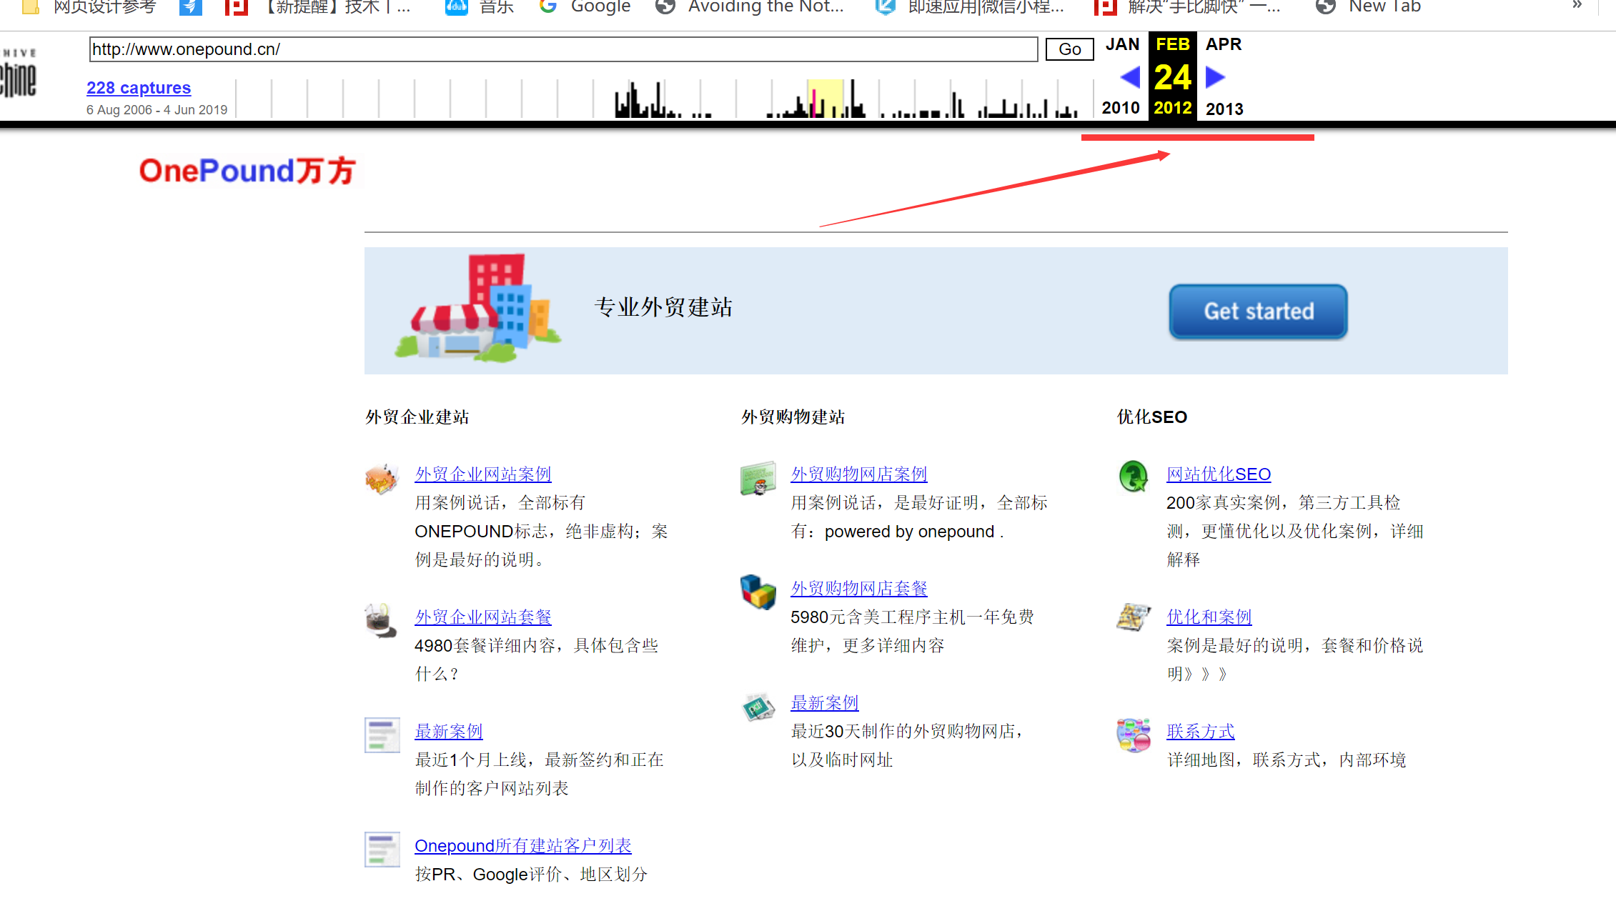Click the FEB 24 selected capture date
1616x911 pixels.
(1173, 75)
